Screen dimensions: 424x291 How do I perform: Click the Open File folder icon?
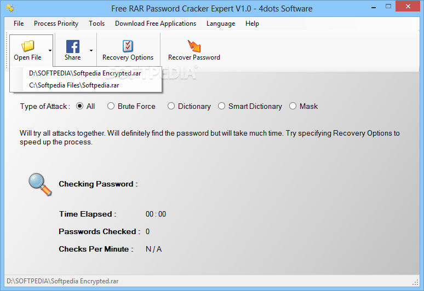pyautogui.click(x=27, y=46)
